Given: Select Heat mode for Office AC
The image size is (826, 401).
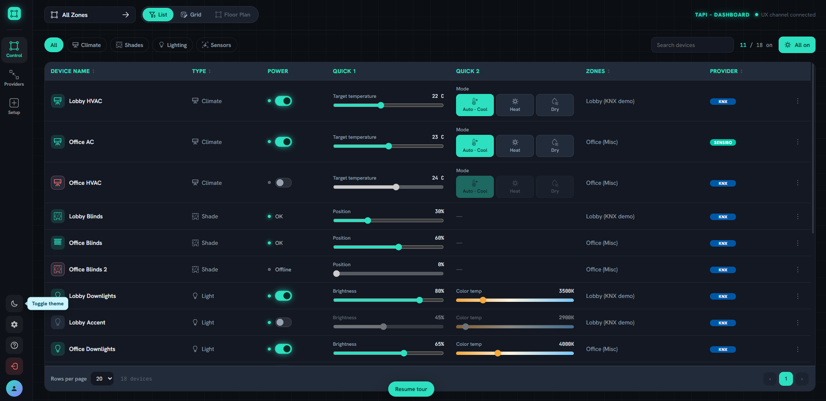Looking at the screenshot, I should click(515, 146).
